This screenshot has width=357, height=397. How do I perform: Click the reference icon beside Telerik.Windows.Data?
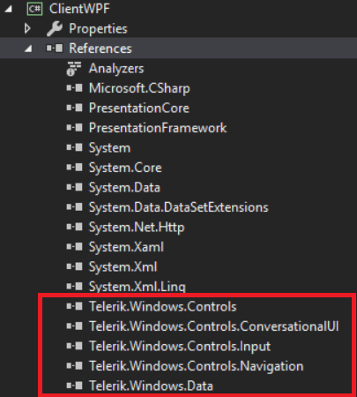(74, 386)
